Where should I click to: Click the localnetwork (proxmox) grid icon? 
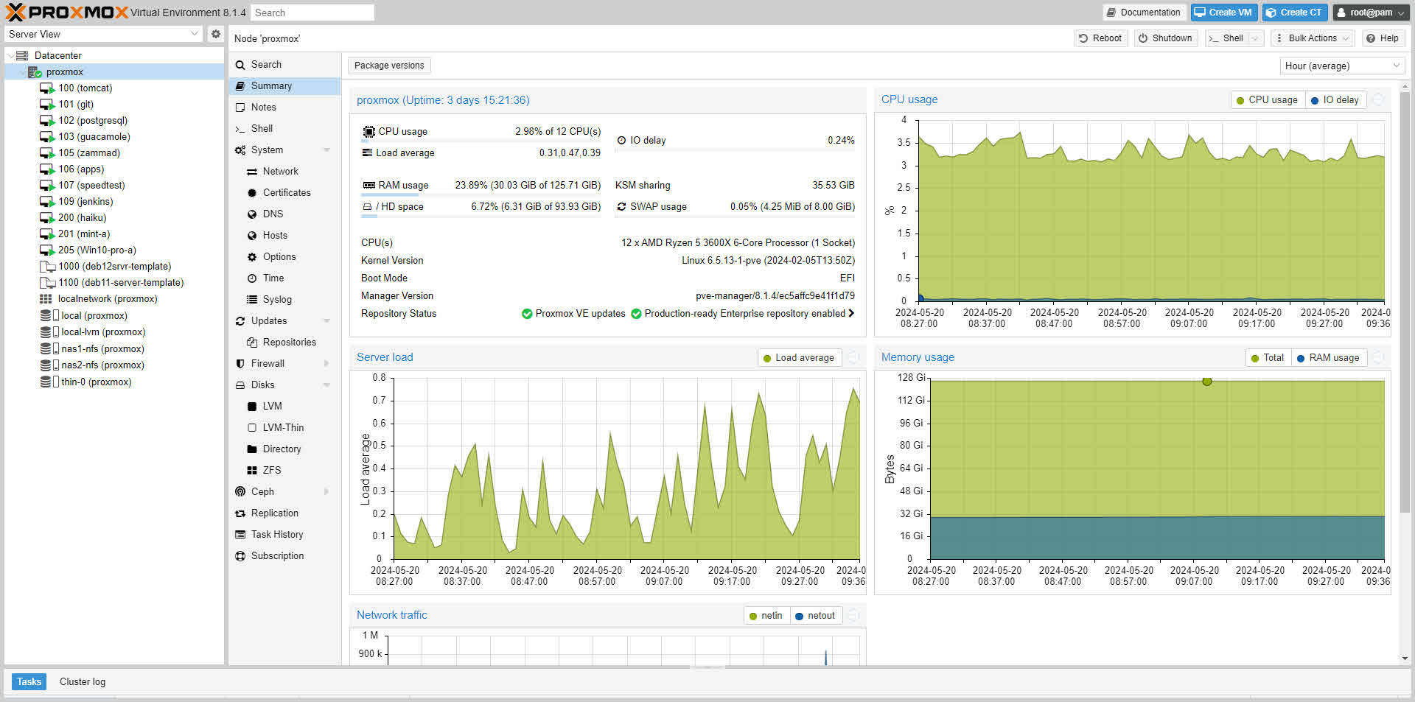pos(46,299)
